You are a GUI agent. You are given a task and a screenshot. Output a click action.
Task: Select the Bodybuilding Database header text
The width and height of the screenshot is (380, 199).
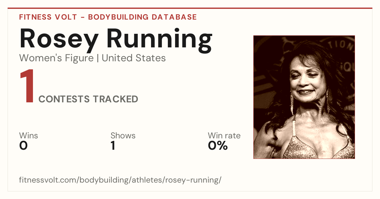142,17
